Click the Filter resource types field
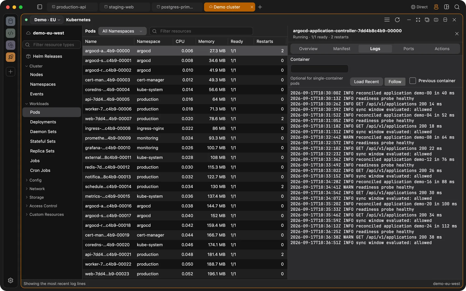Image resolution: width=466 pixels, height=291 pixels. 52,45
